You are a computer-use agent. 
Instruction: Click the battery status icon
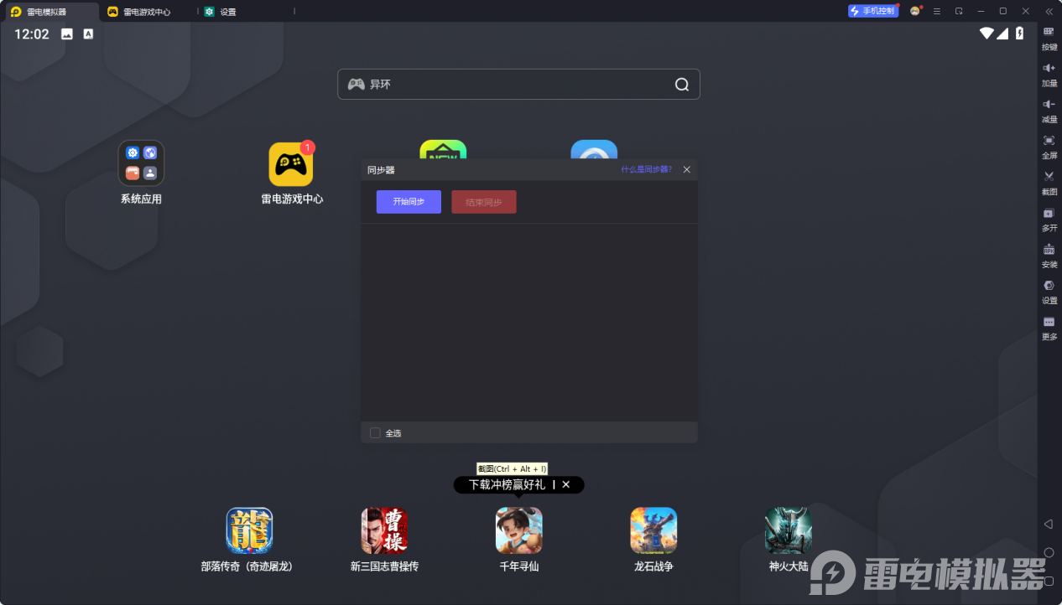click(x=1020, y=34)
